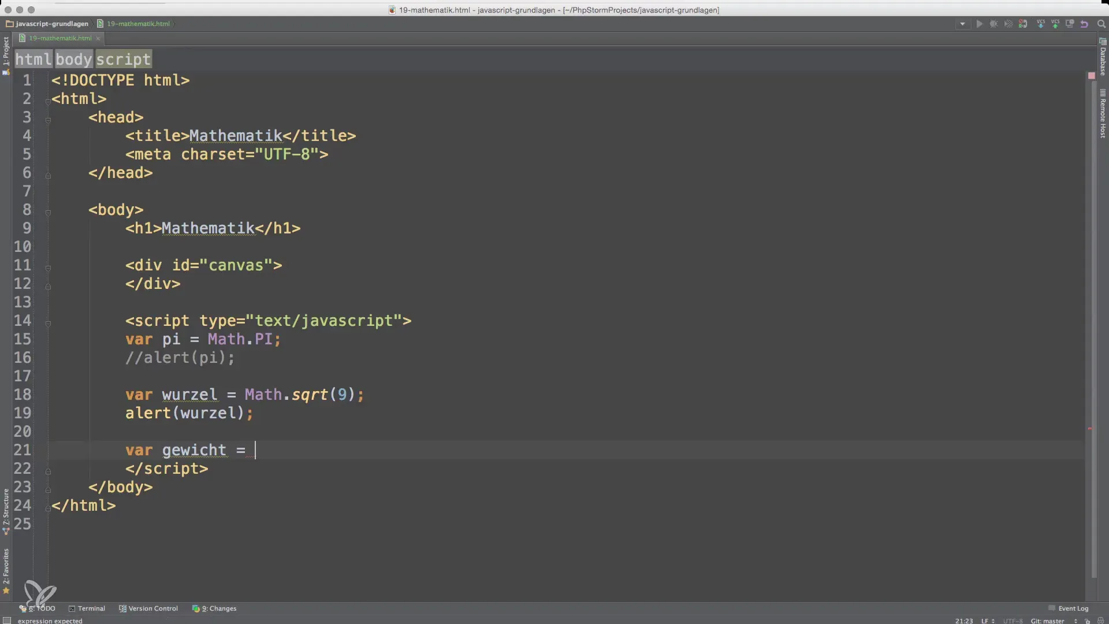This screenshot has width=1109, height=624.
Task: Click alert(wurzel) statement
Action: click(x=189, y=413)
